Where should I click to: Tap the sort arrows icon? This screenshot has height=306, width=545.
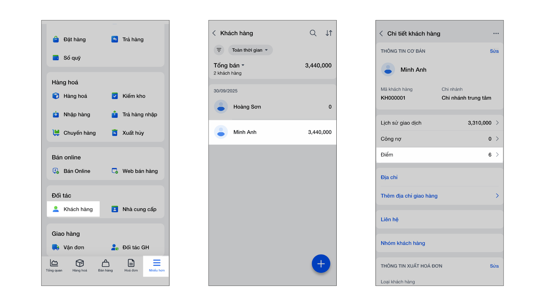tap(329, 33)
